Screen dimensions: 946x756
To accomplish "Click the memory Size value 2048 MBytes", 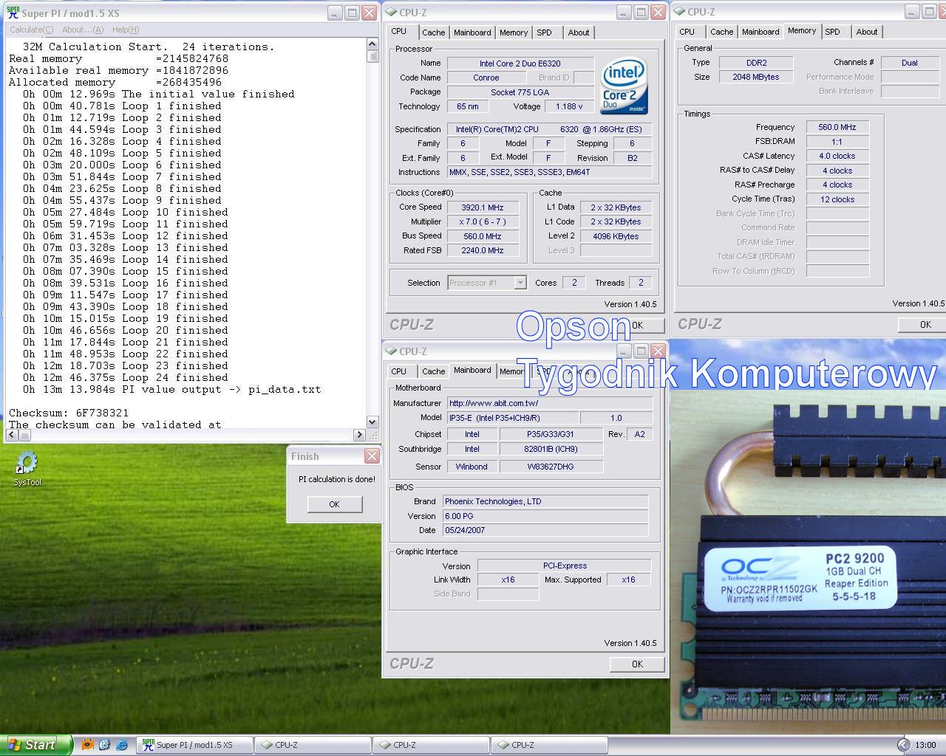I will 756,77.
